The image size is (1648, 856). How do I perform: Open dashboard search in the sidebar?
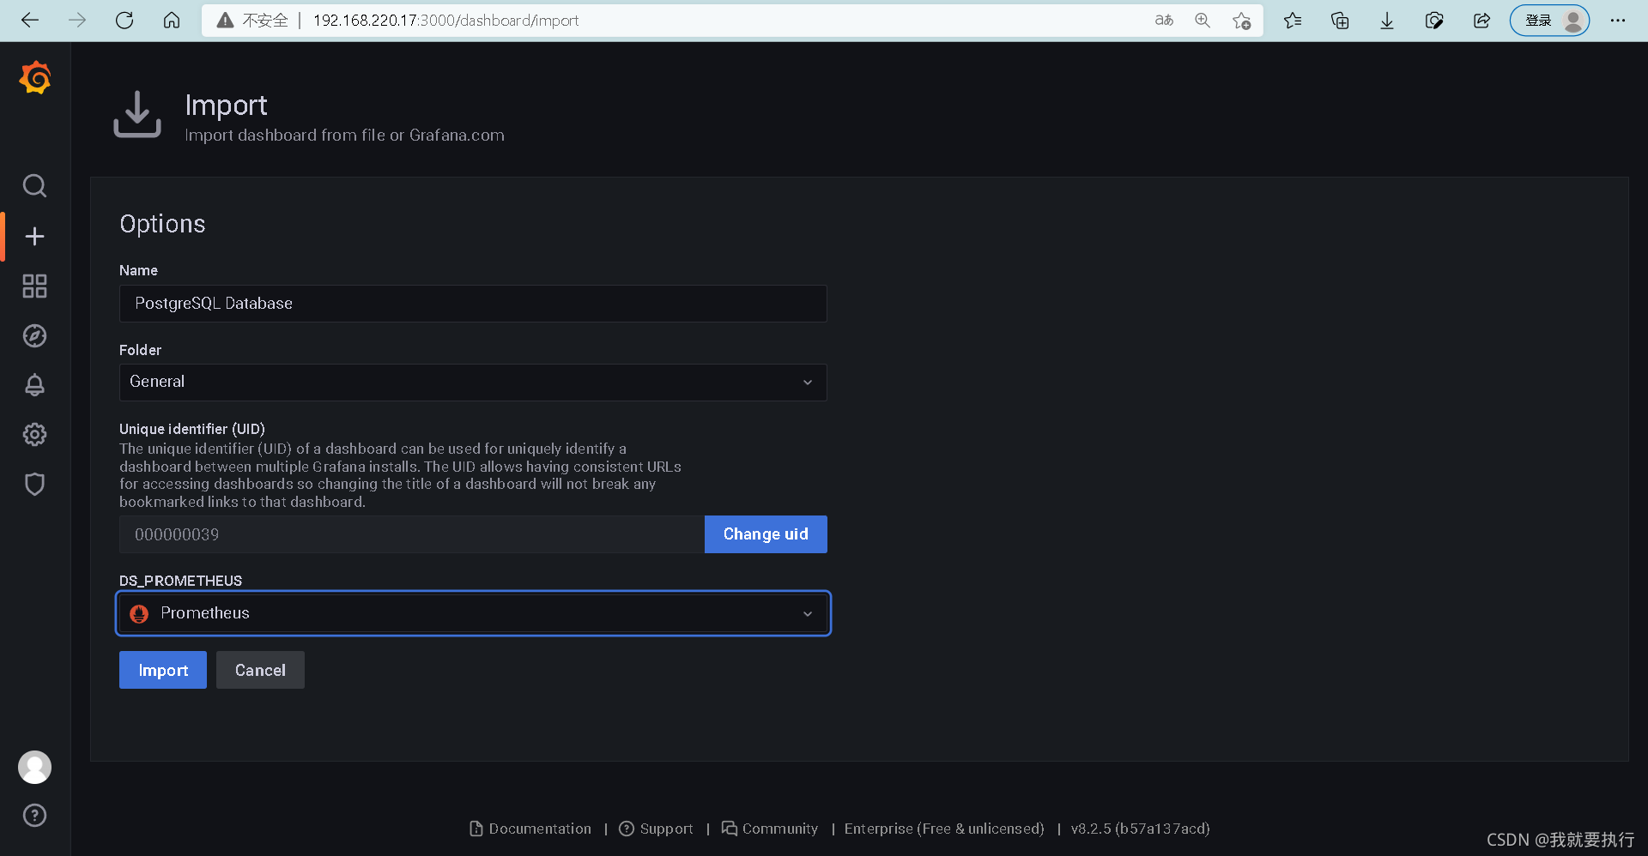[x=34, y=185]
